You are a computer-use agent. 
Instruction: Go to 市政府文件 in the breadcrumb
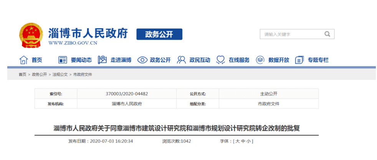coord(83,74)
